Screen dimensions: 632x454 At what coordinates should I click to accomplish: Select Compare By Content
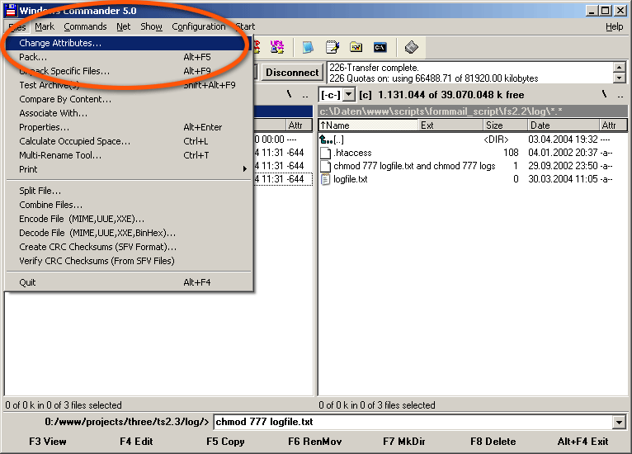click(129, 99)
